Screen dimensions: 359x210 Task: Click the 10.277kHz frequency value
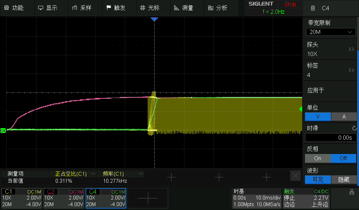coord(115,181)
